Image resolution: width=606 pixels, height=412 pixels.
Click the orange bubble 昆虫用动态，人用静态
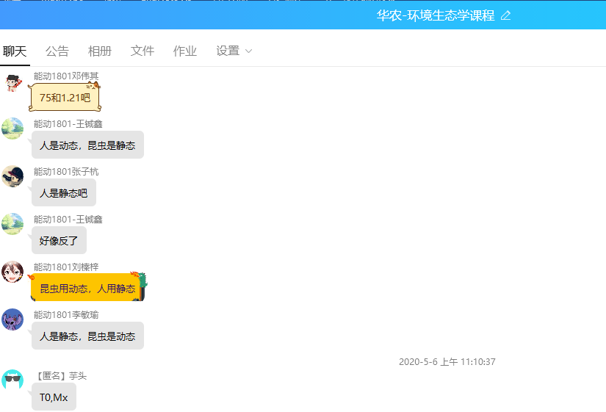[87, 289]
